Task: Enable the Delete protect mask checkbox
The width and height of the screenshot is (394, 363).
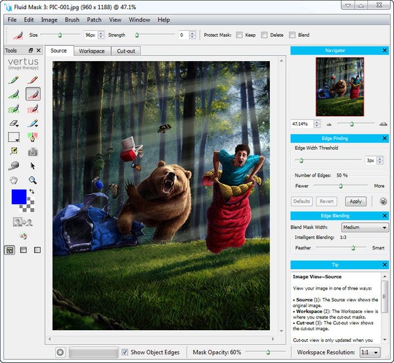Action: 264,35
